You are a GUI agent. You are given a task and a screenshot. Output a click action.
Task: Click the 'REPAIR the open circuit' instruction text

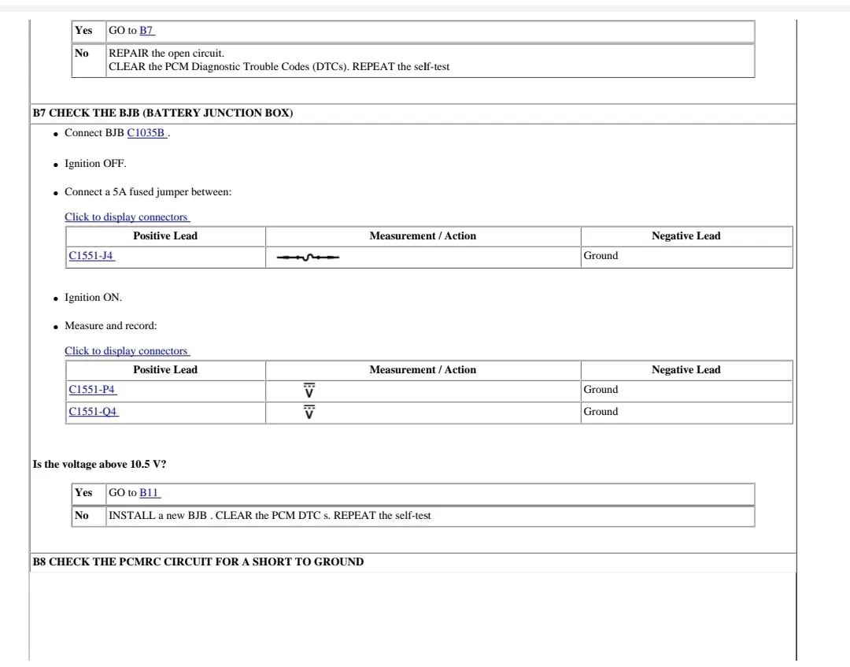166,54
